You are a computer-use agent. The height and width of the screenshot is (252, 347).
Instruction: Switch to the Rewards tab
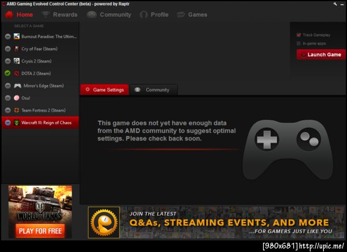[x=60, y=14]
